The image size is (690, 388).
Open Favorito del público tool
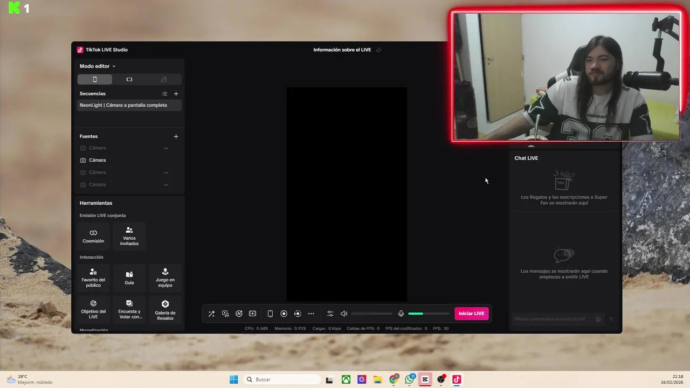point(93,278)
